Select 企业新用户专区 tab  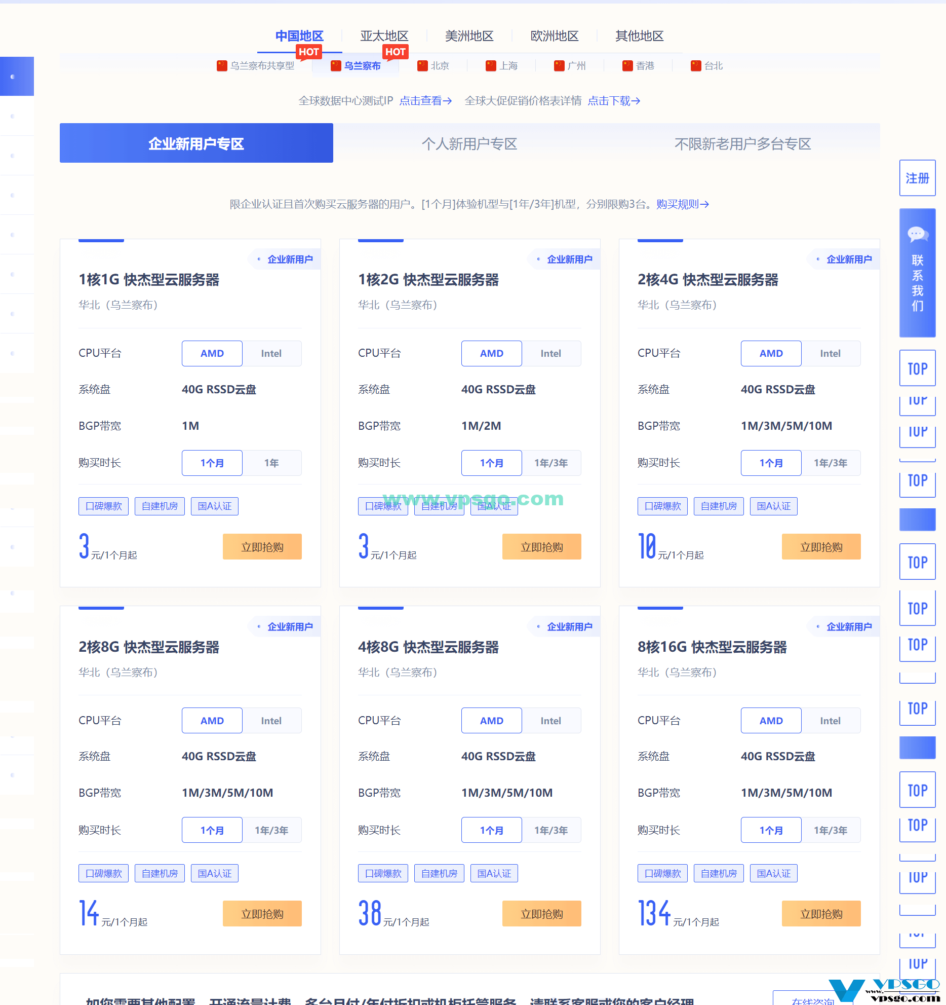pyautogui.click(x=196, y=143)
